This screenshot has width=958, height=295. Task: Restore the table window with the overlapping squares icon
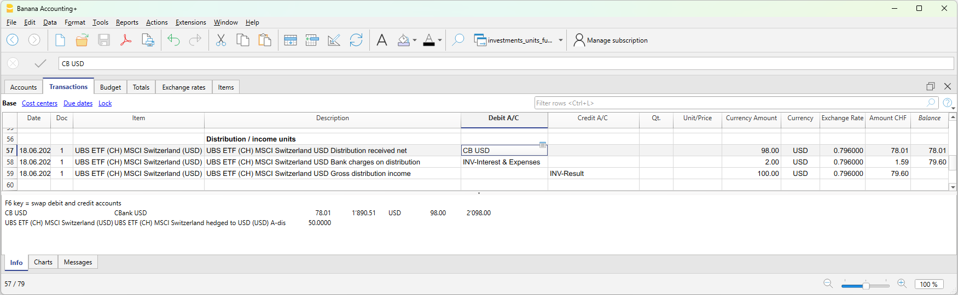(x=931, y=86)
